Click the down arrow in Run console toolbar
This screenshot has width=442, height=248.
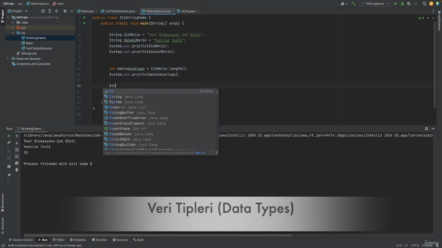(17, 143)
